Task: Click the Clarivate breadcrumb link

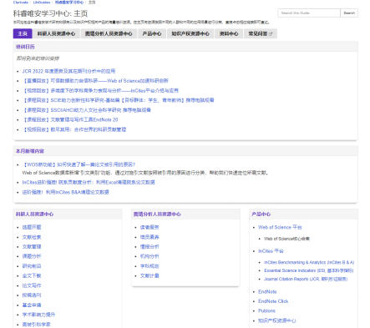Action: 21,3
